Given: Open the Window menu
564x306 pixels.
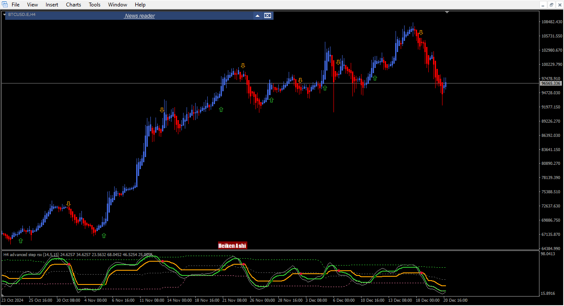Looking at the screenshot, I should [x=118, y=5].
